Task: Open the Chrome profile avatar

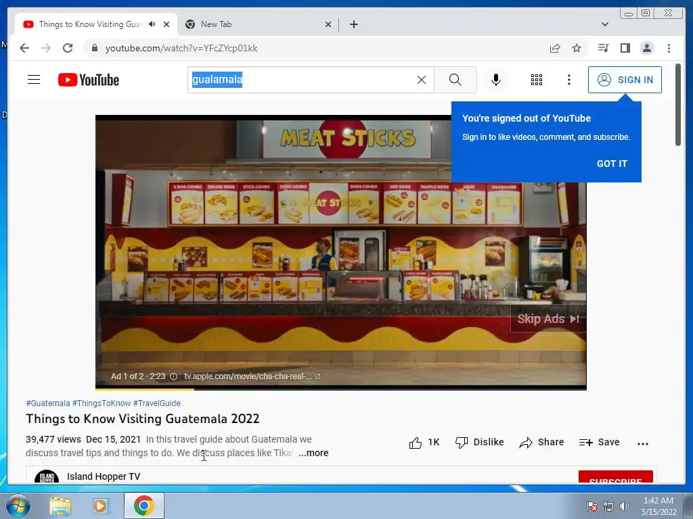Action: tap(646, 48)
